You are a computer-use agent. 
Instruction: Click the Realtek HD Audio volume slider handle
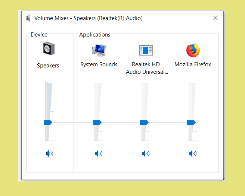coord(144,122)
